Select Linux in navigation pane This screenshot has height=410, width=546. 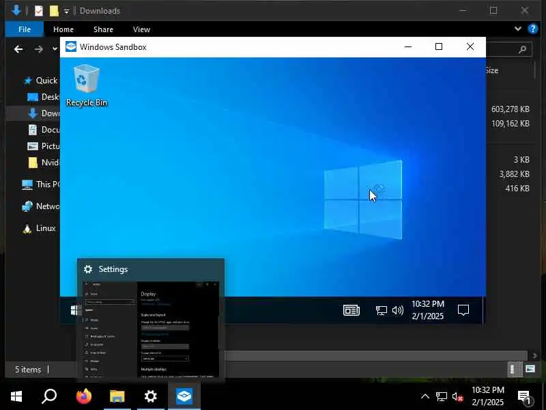click(x=39, y=228)
